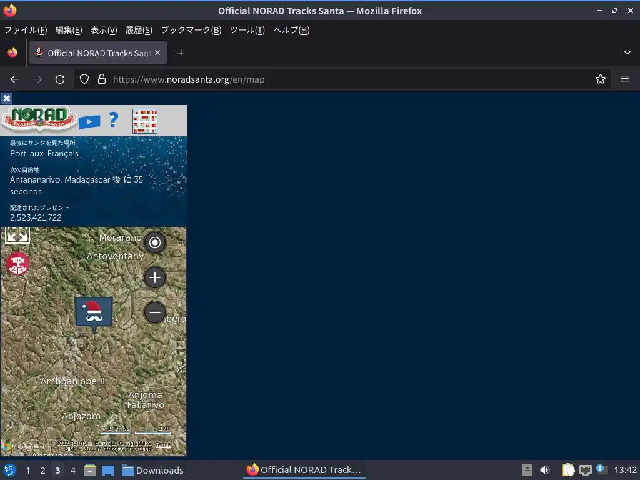
Task: Go back to previous page
Action: tap(15, 79)
